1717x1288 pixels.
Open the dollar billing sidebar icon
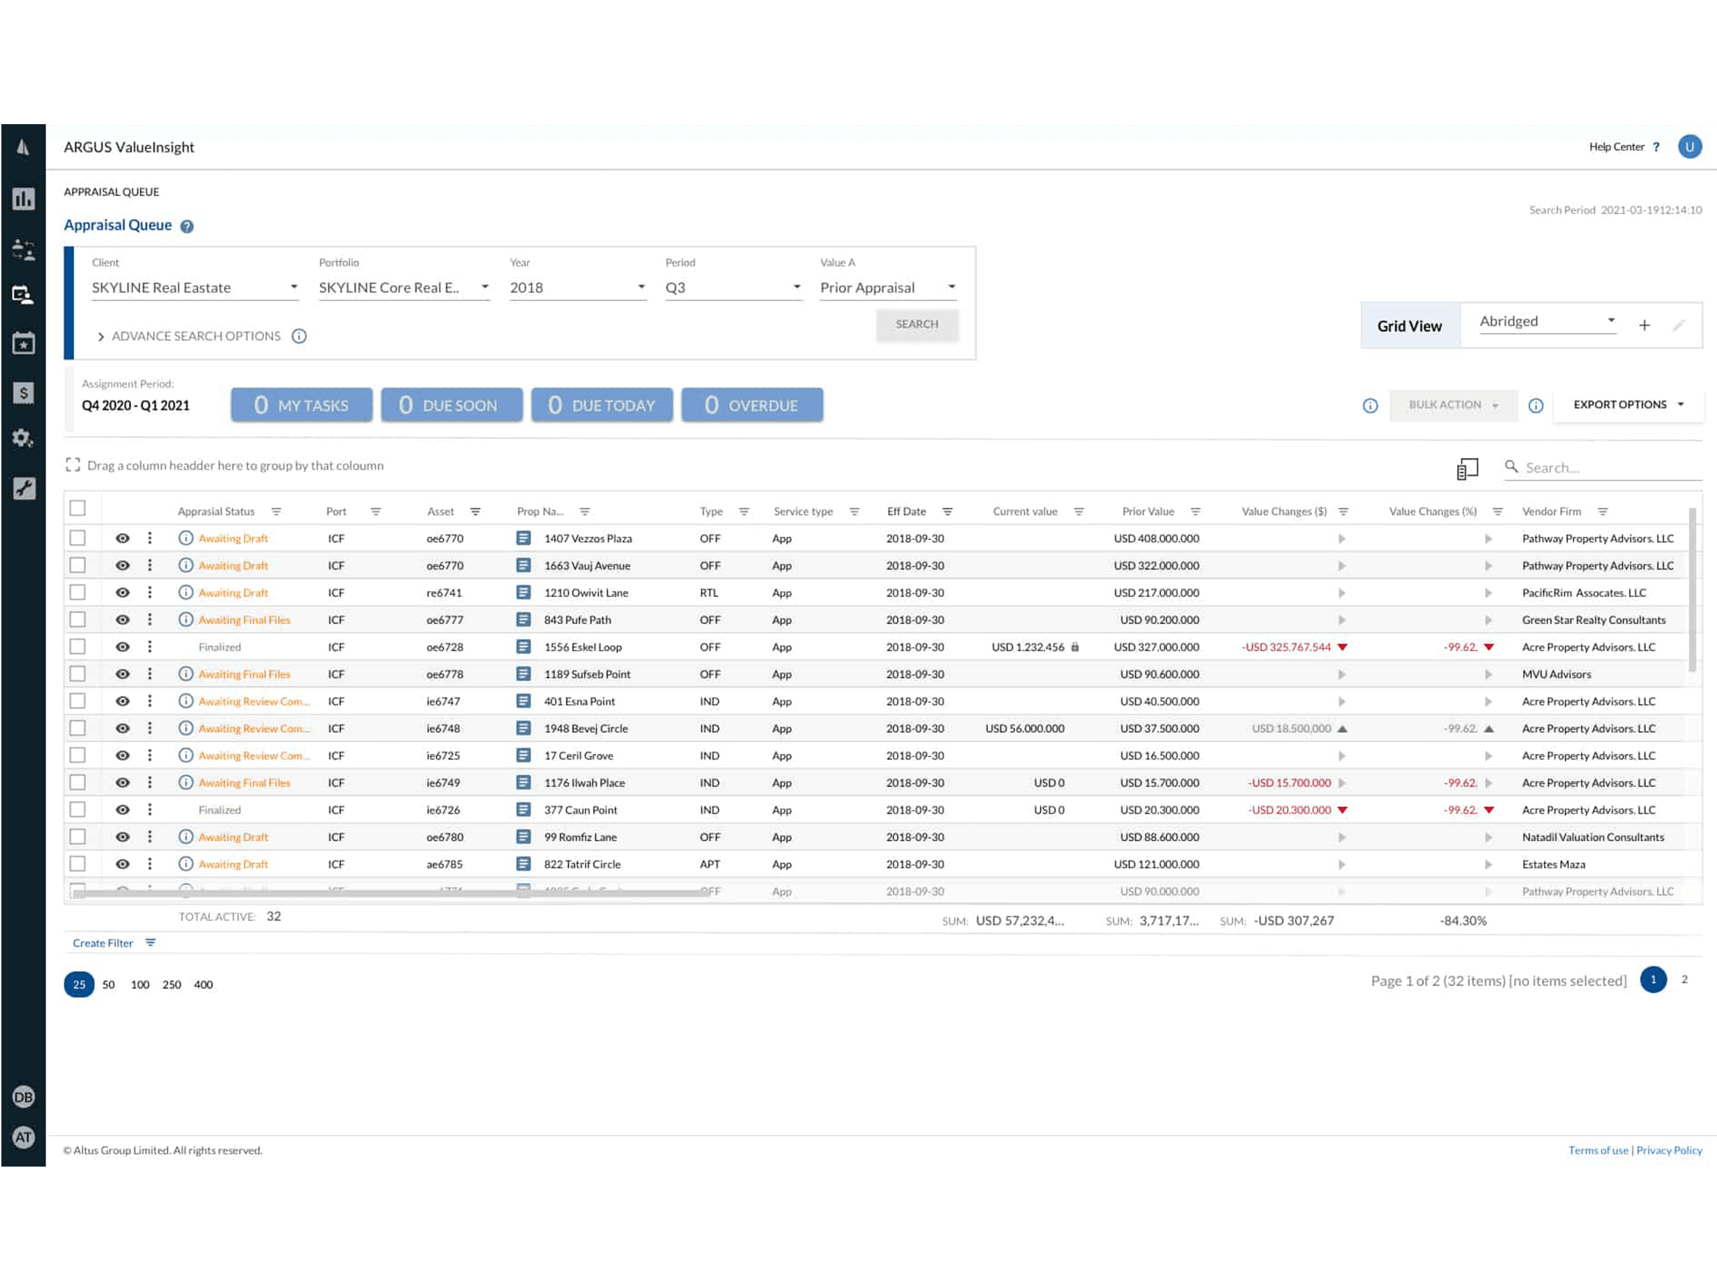pos(23,393)
